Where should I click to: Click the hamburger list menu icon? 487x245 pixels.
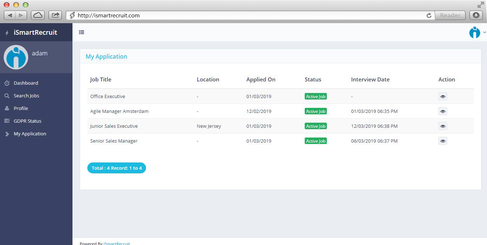point(82,32)
